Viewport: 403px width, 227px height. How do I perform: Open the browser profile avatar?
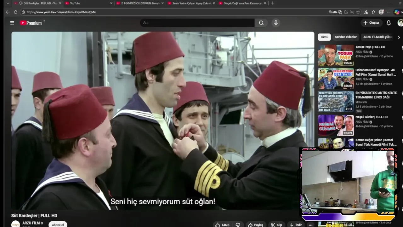[381, 12]
